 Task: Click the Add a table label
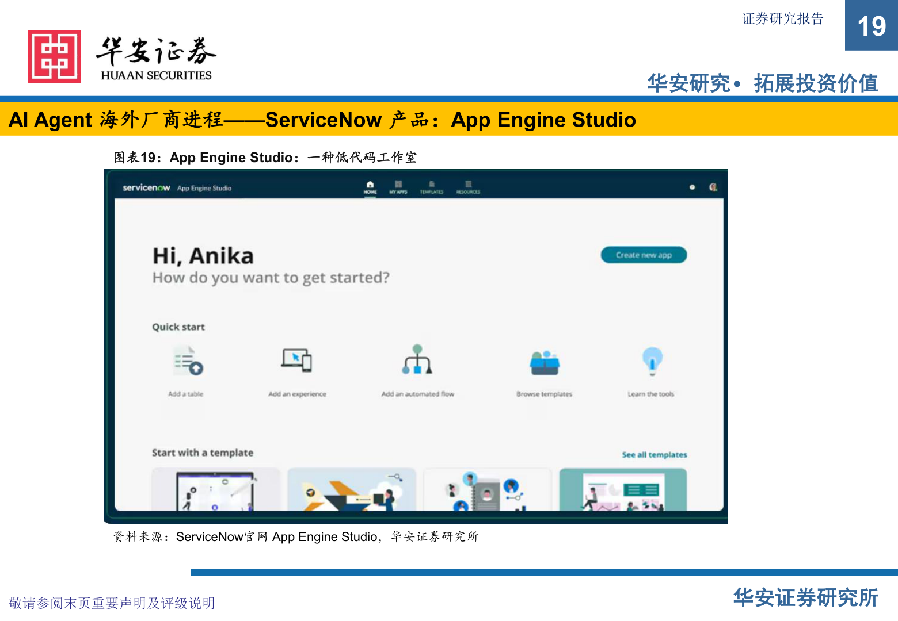point(185,394)
